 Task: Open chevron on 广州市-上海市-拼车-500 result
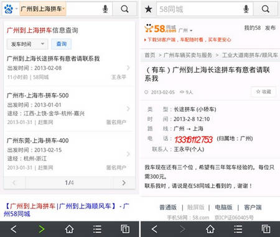tap(128, 109)
